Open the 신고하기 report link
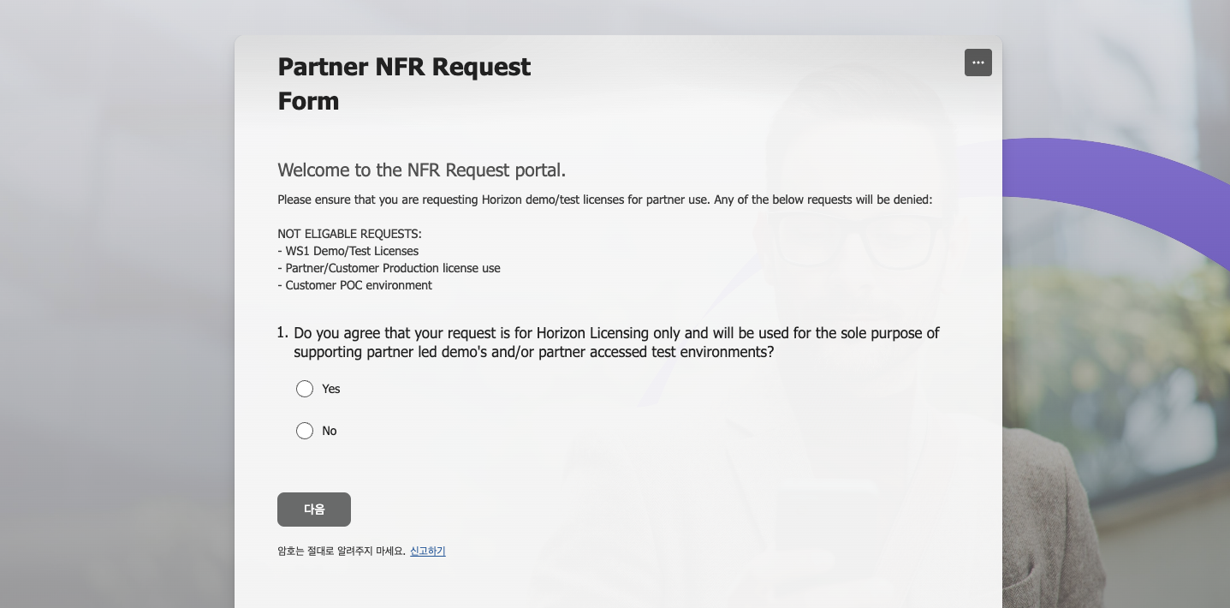 coord(427,551)
